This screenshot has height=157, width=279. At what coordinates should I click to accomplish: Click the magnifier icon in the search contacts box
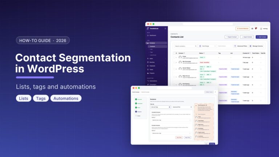coord(196,46)
